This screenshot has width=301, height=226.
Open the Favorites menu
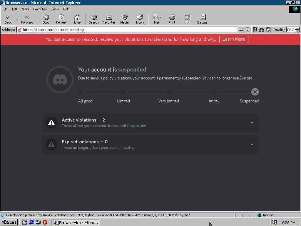point(40,9)
